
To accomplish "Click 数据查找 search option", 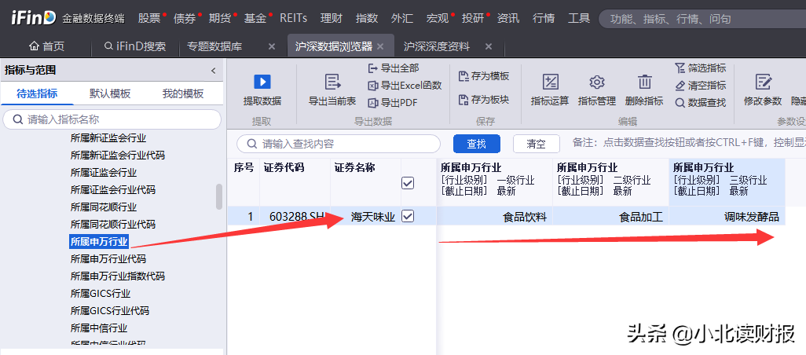I will coord(700,103).
